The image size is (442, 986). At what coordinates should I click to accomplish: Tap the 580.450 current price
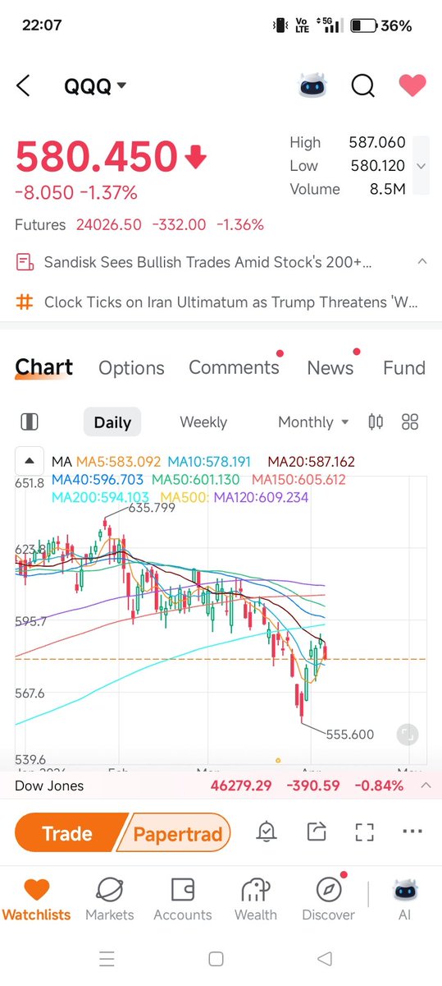(97, 157)
